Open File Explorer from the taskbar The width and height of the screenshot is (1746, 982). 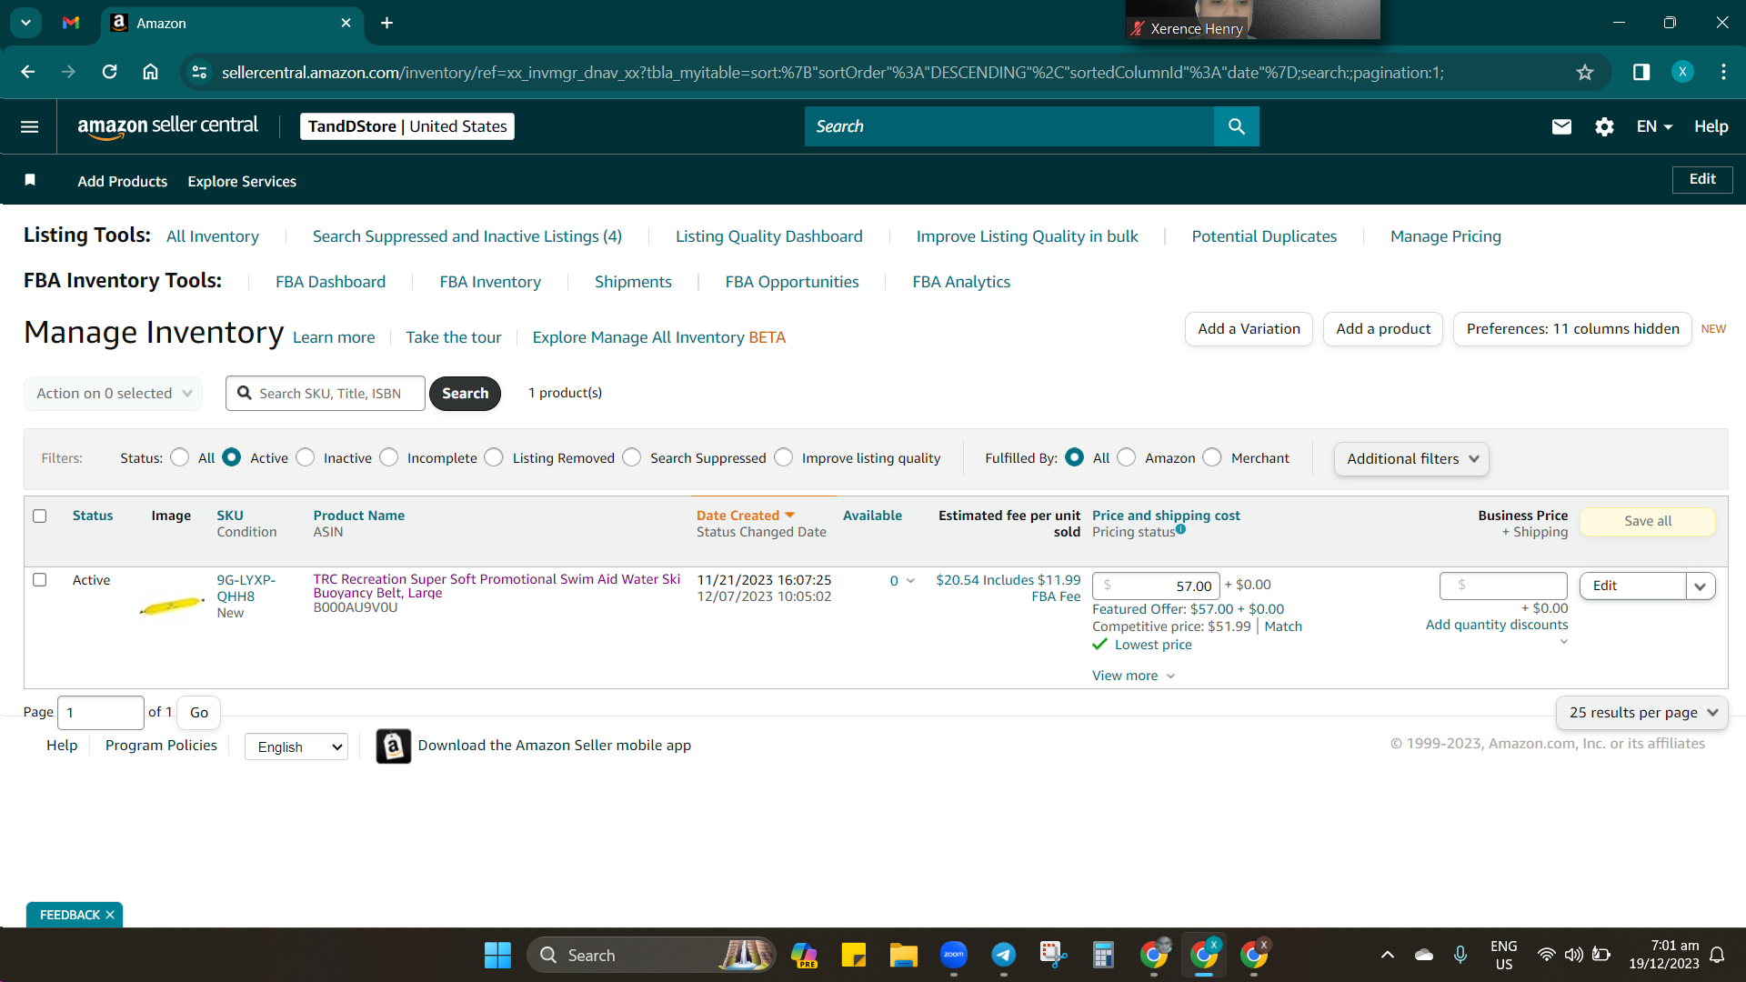[903, 955]
